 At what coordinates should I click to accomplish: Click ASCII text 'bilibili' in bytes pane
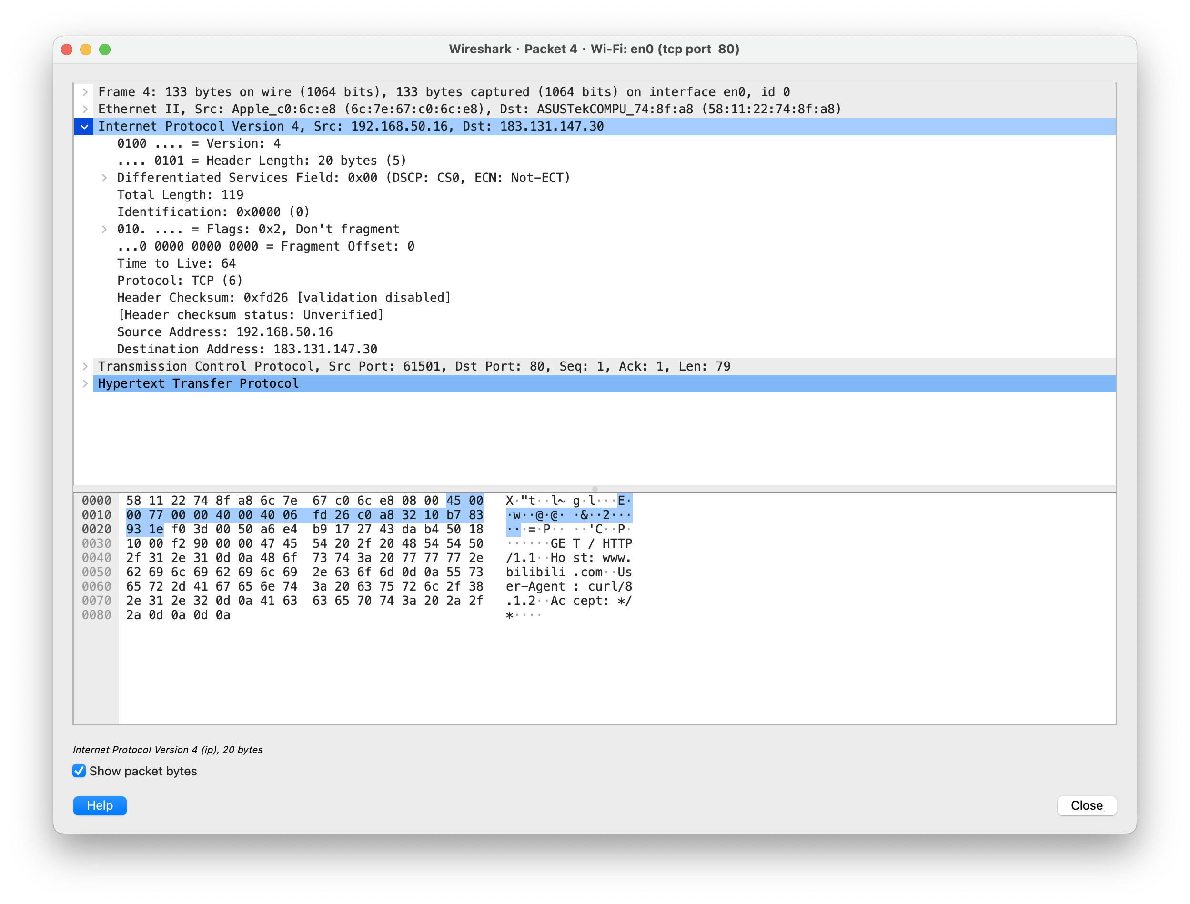[x=535, y=573]
